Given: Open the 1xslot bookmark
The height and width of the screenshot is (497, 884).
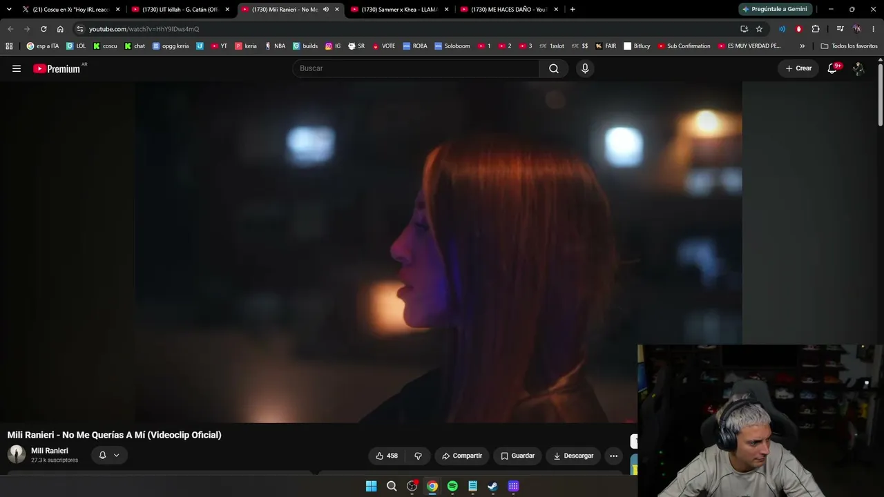Looking at the screenshot, I should point(552,46).
